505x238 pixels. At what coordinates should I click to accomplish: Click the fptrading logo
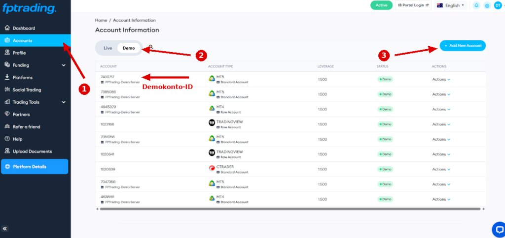(x=29, y=8)
